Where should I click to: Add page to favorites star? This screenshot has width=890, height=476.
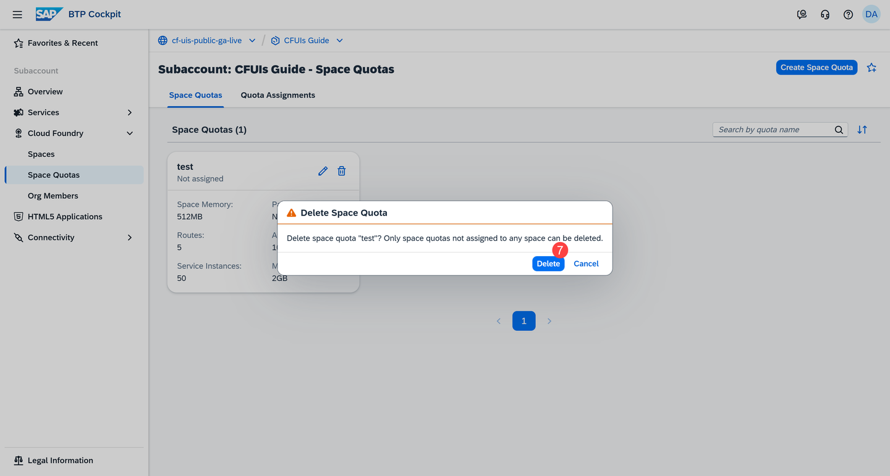[x=871, y=67]
